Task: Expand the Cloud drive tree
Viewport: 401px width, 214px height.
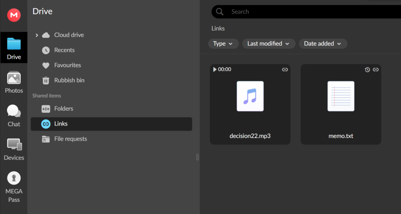Action: [37, 35]
